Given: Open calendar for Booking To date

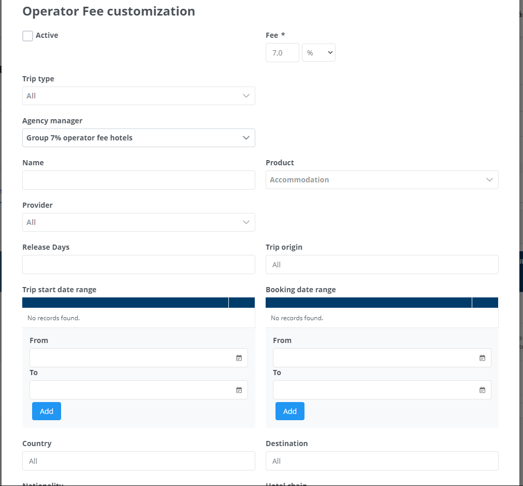Looking at the screenshot, I should (x=482, y=390).
